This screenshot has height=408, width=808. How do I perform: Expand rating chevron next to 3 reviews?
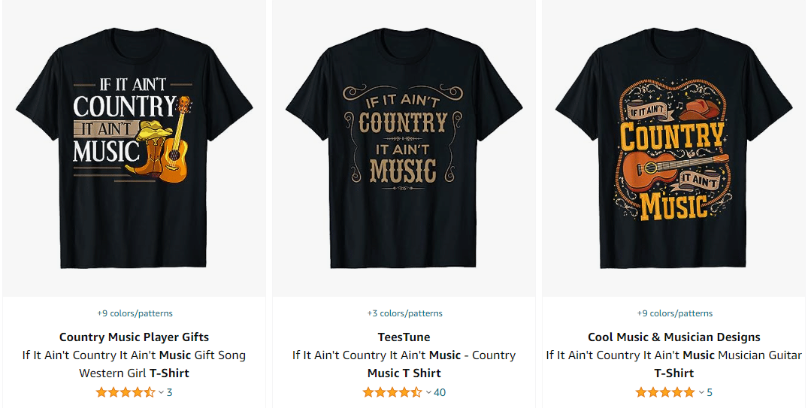pos(161,392)
